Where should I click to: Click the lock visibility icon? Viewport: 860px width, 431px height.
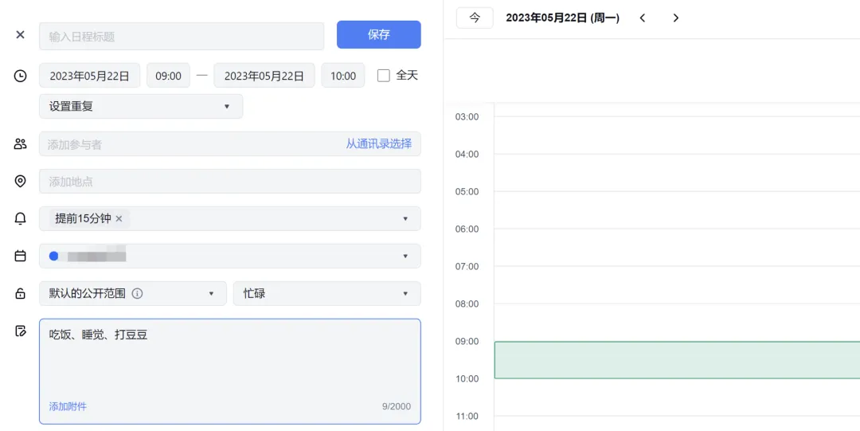[21, 294]
